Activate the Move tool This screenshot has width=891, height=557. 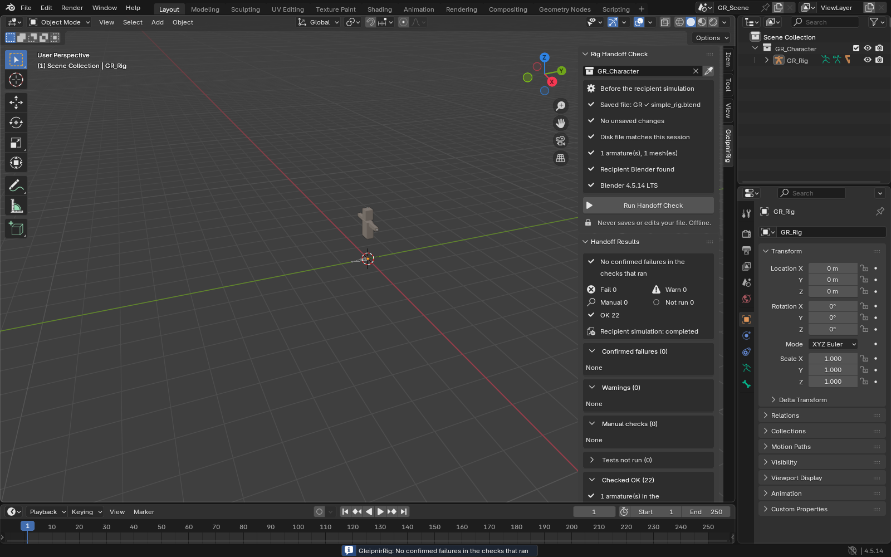pyautogui.click(x=16, y=102)
